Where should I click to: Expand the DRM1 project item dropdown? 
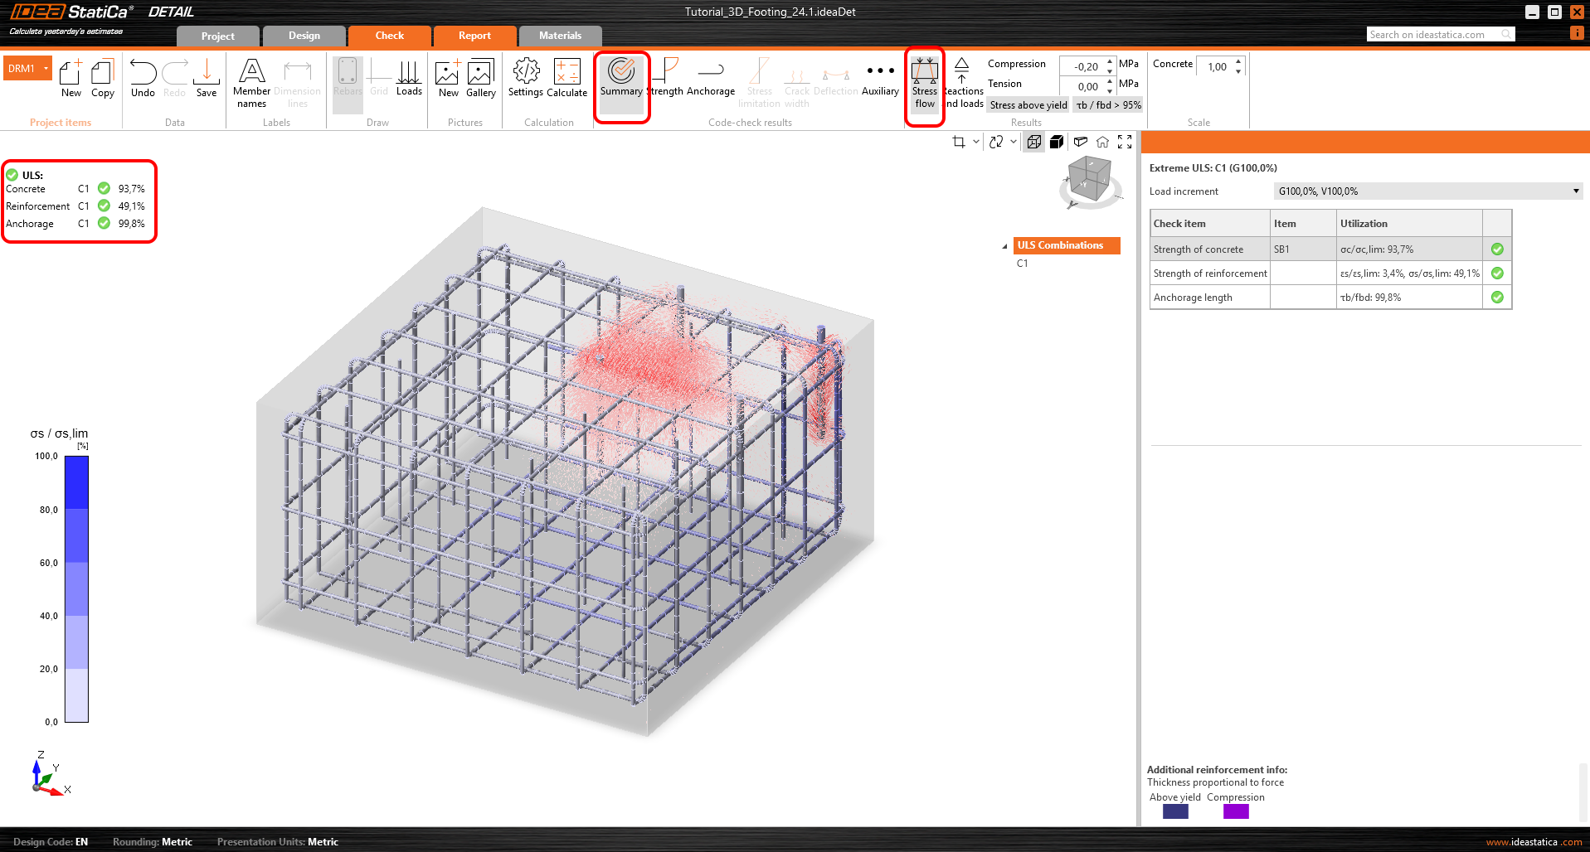(46, 69)
